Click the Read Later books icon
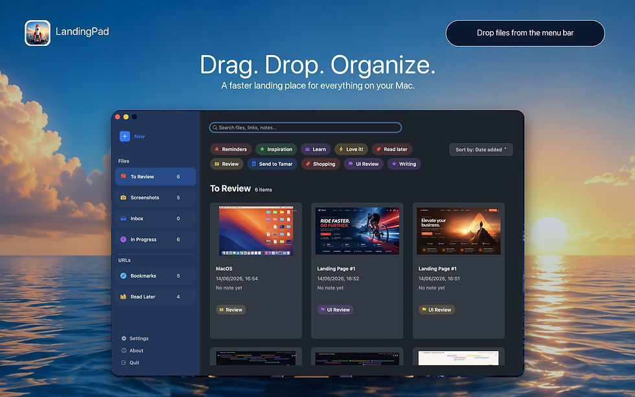Viewport: 635px width, 397px height. click(x=123, y=297)
